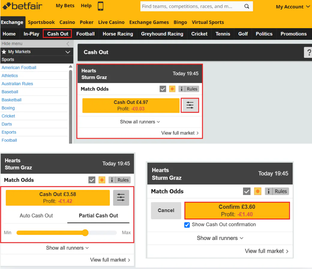
Task: Click the partial cash out slider handle
Action: pos(85,233)
